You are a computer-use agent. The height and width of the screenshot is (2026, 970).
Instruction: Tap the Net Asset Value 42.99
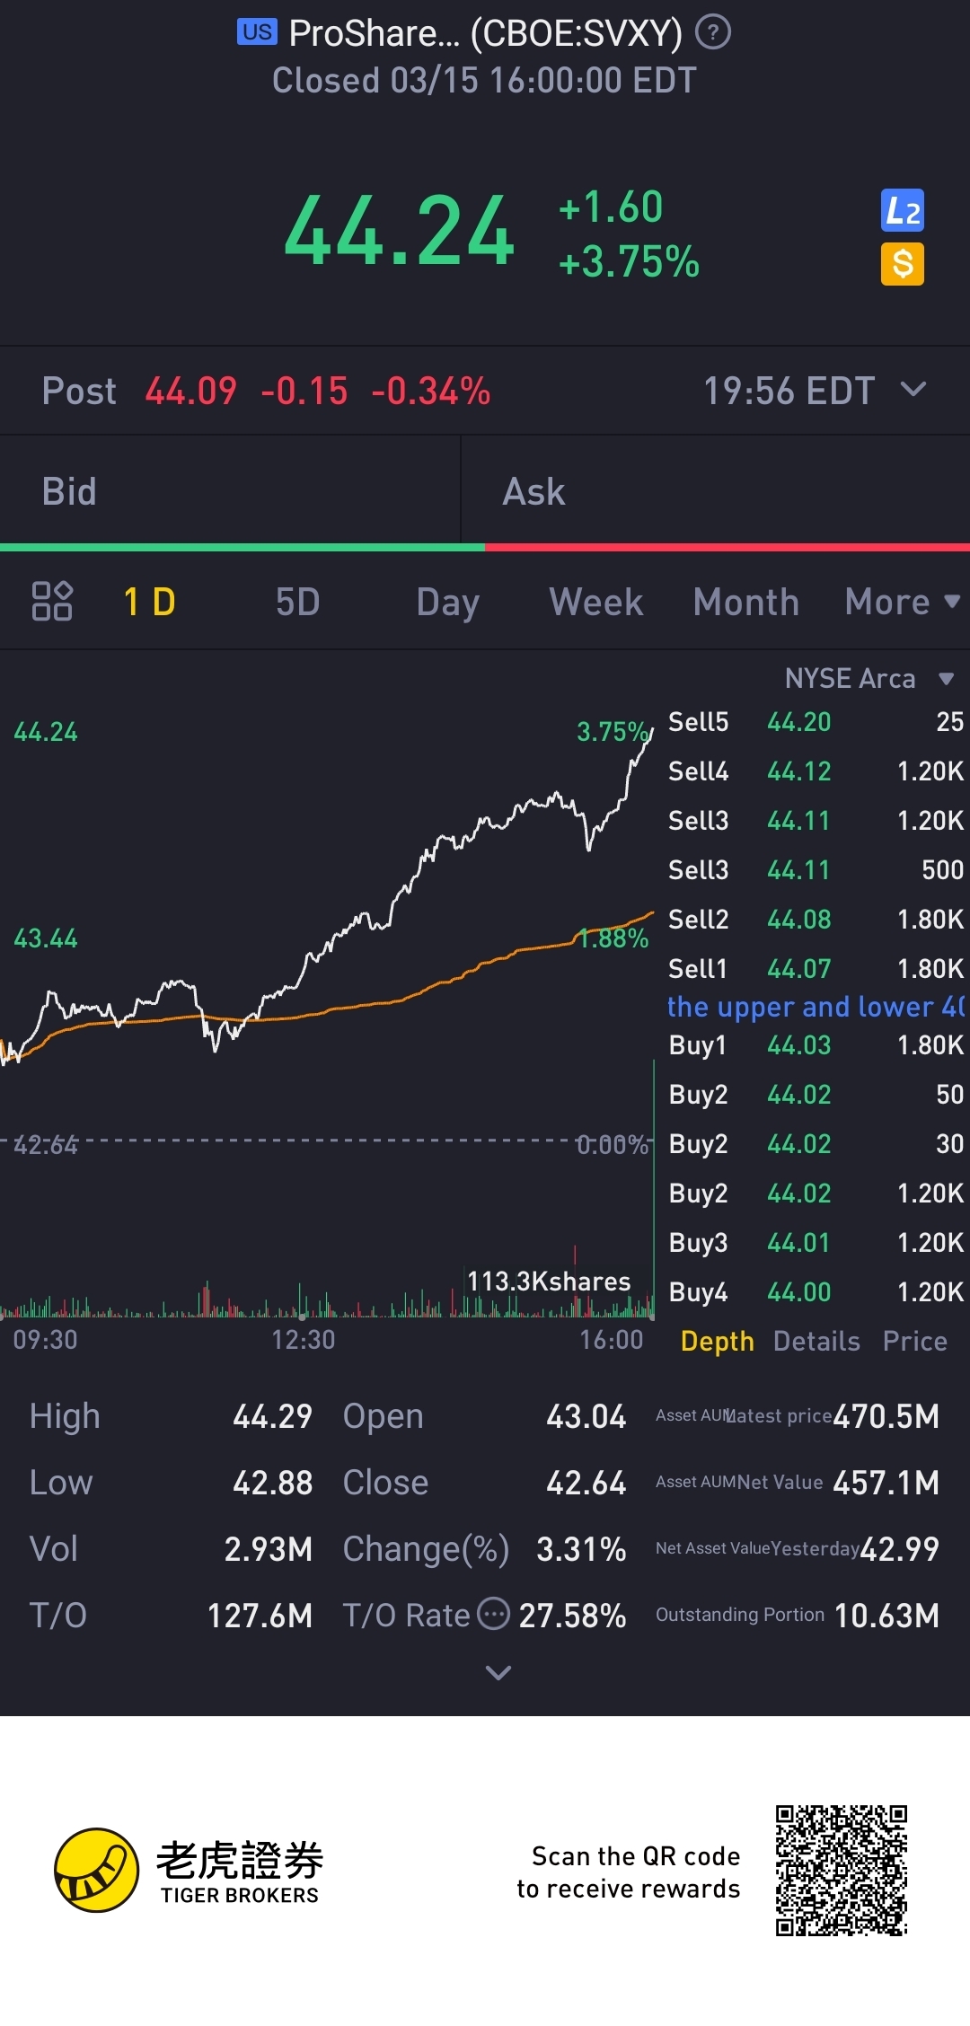tap(899, 1549)
